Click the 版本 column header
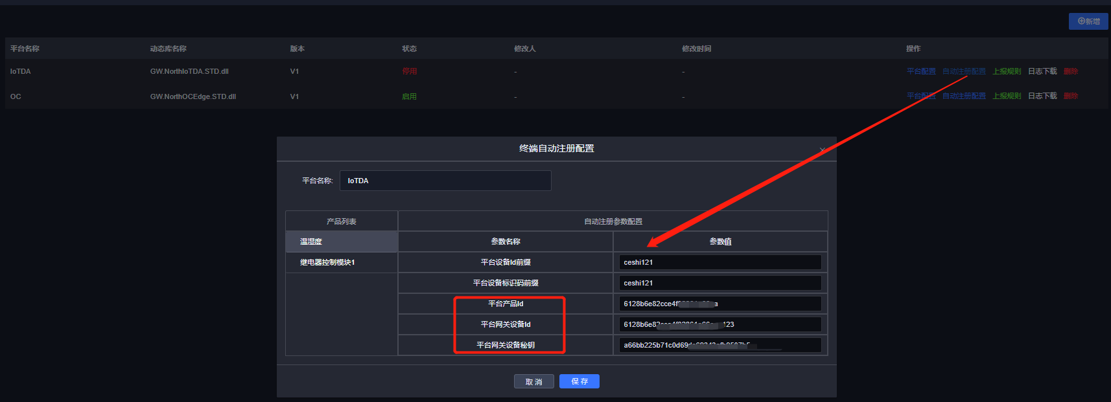 (x=298, y=49)
